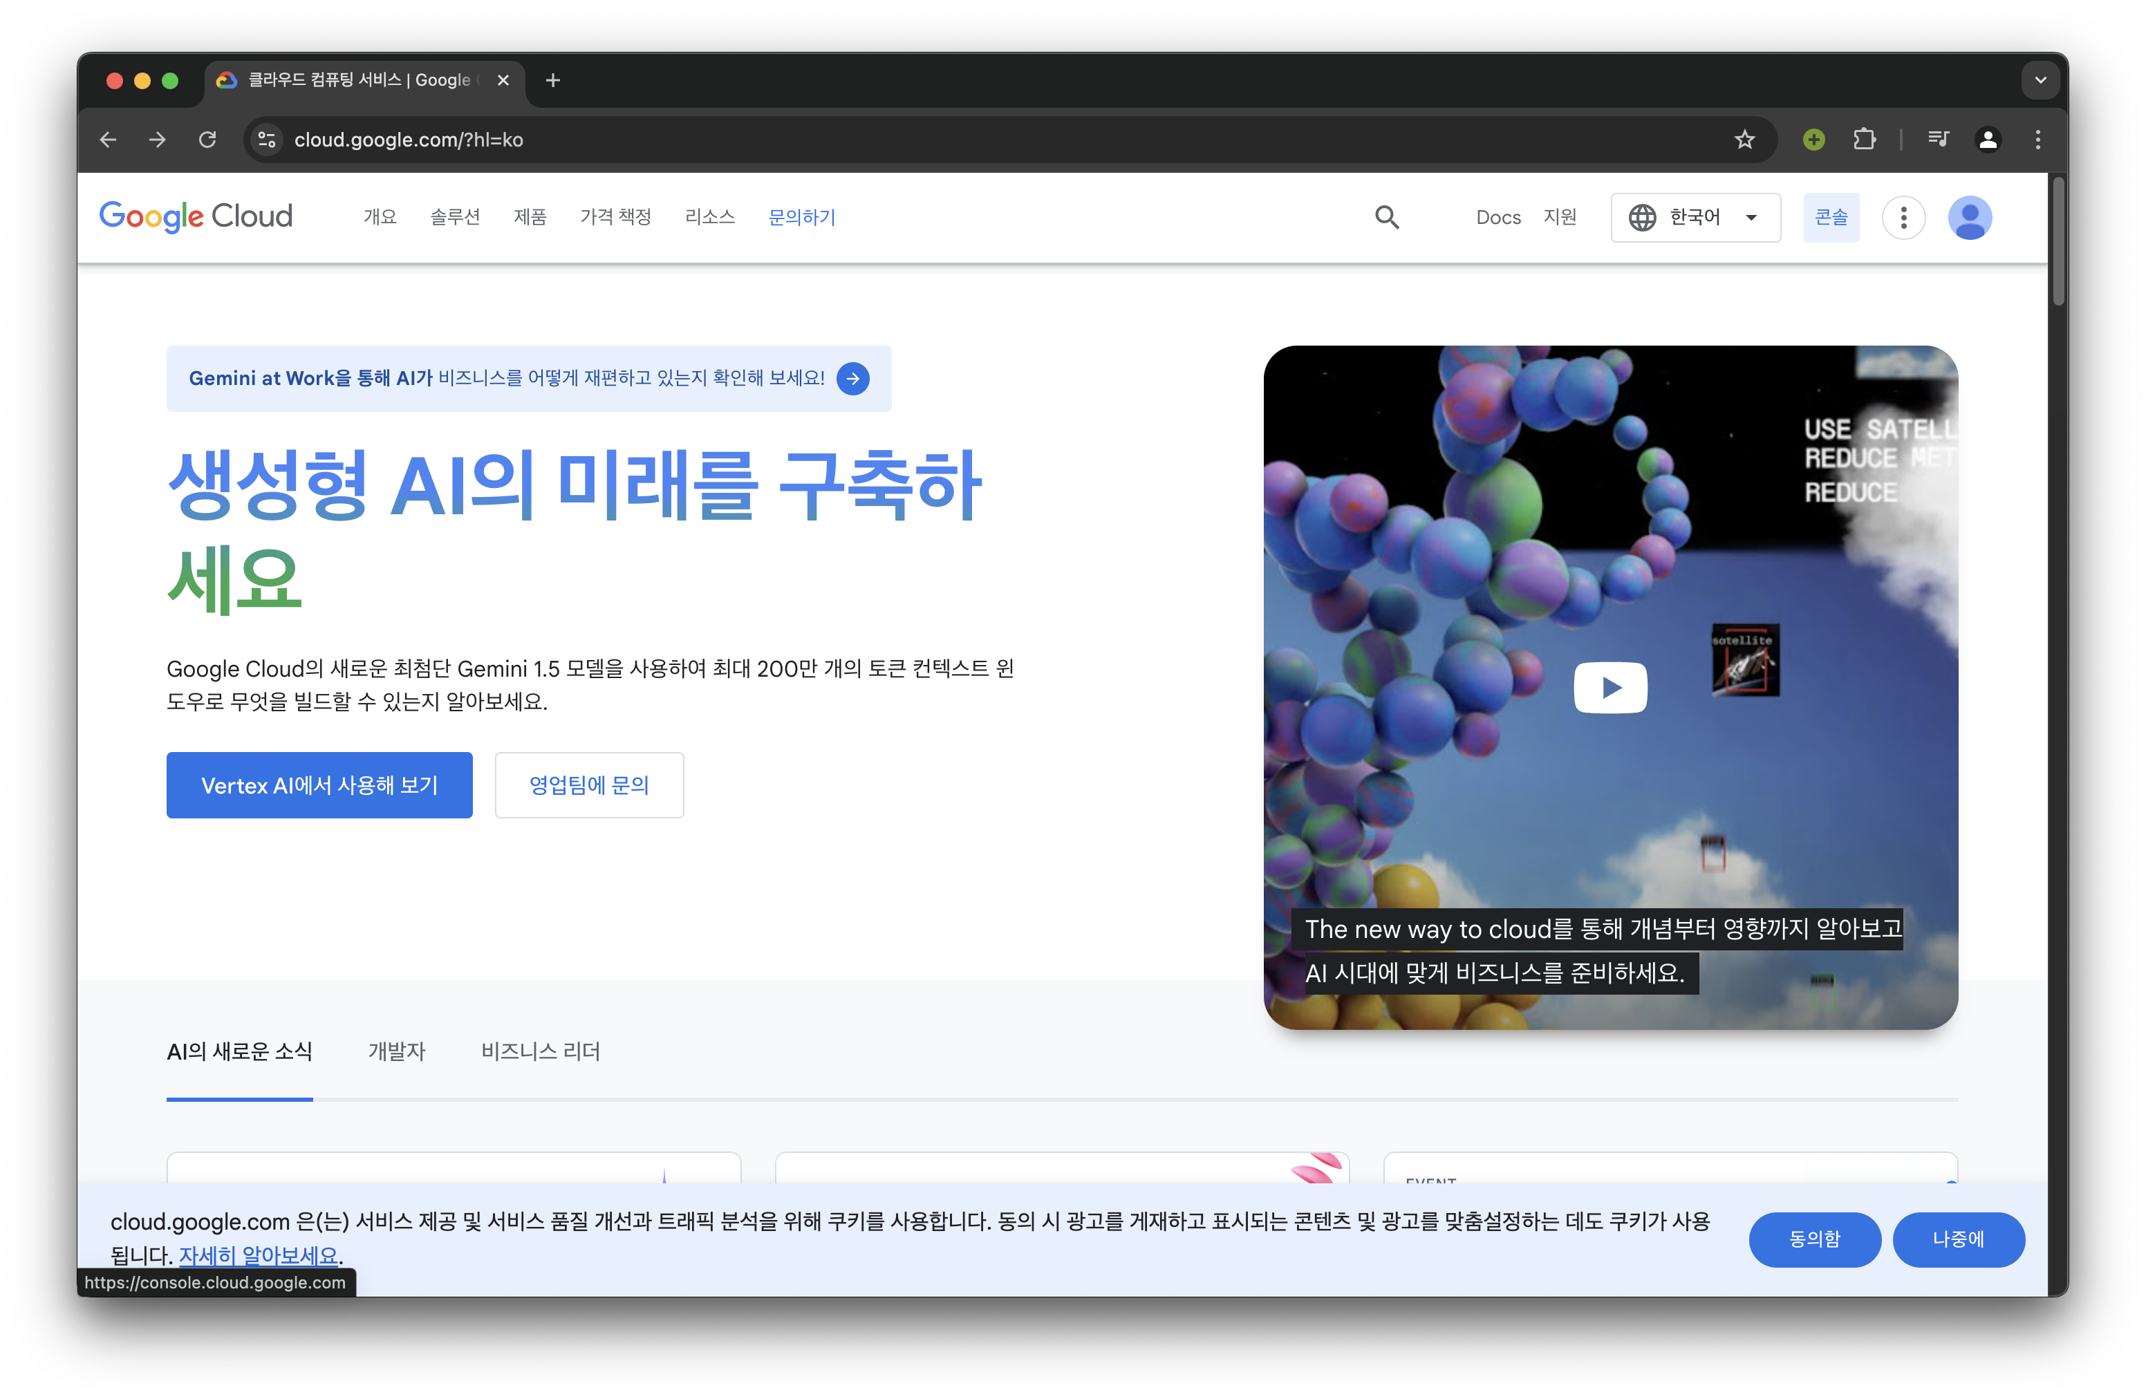The width and height of the screenshot is (2146, 1399).
Task: Open the Chrome extensions puzzle icon
Action: pos(1864,140)
